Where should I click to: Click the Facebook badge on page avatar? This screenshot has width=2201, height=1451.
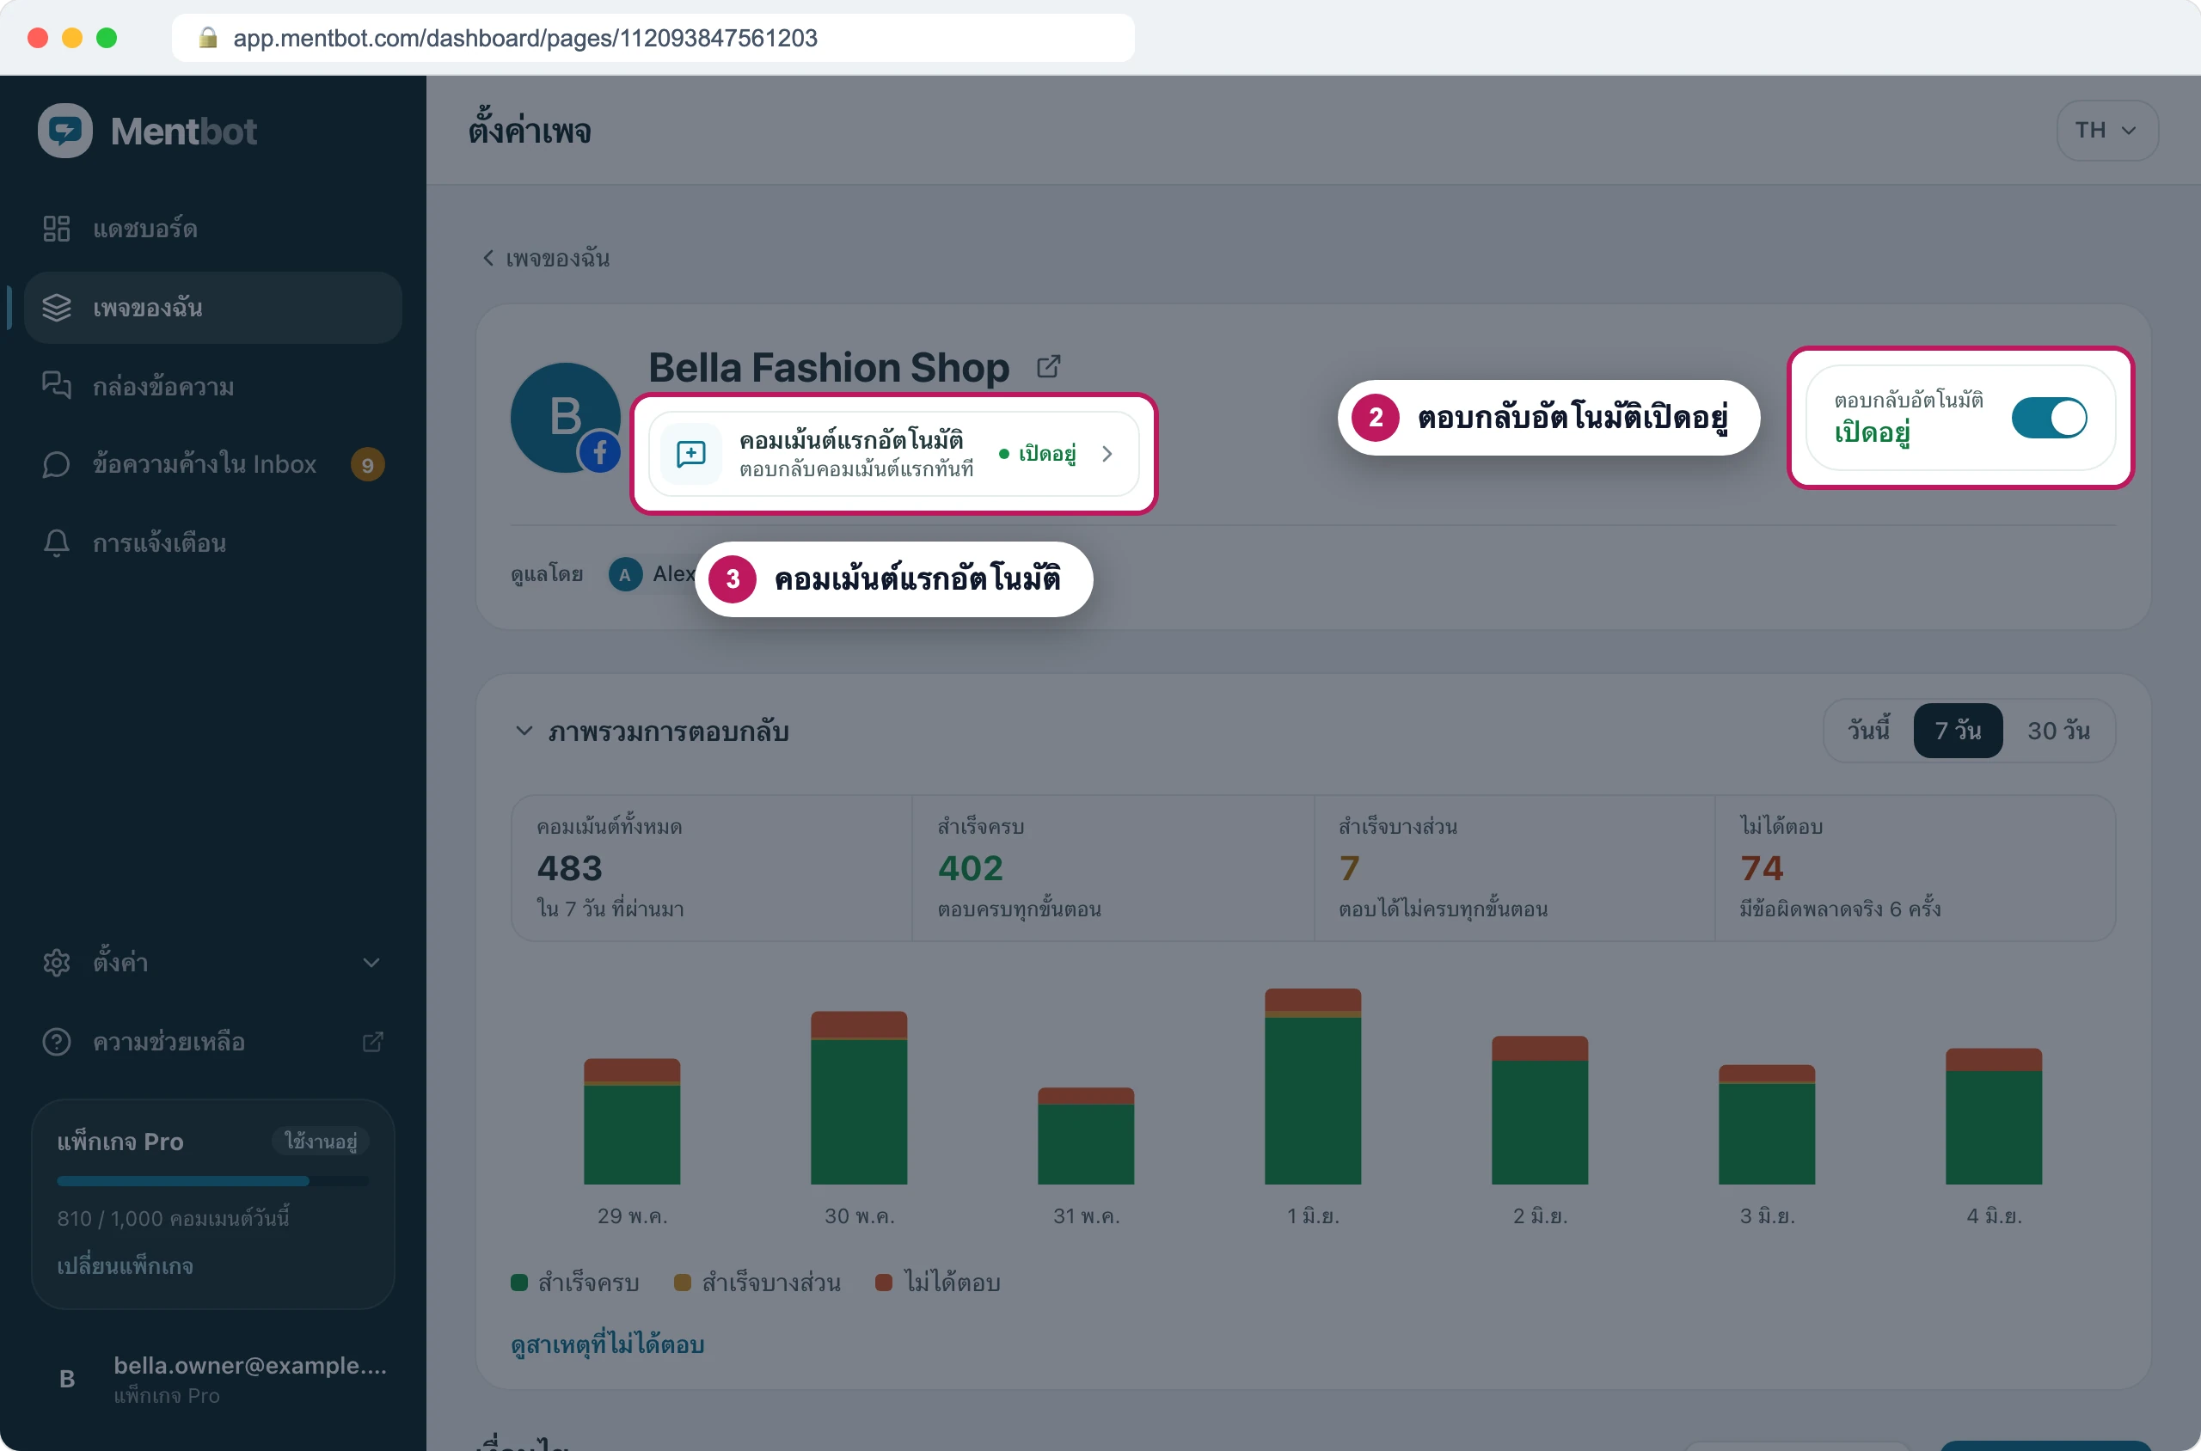pos(600,452)
